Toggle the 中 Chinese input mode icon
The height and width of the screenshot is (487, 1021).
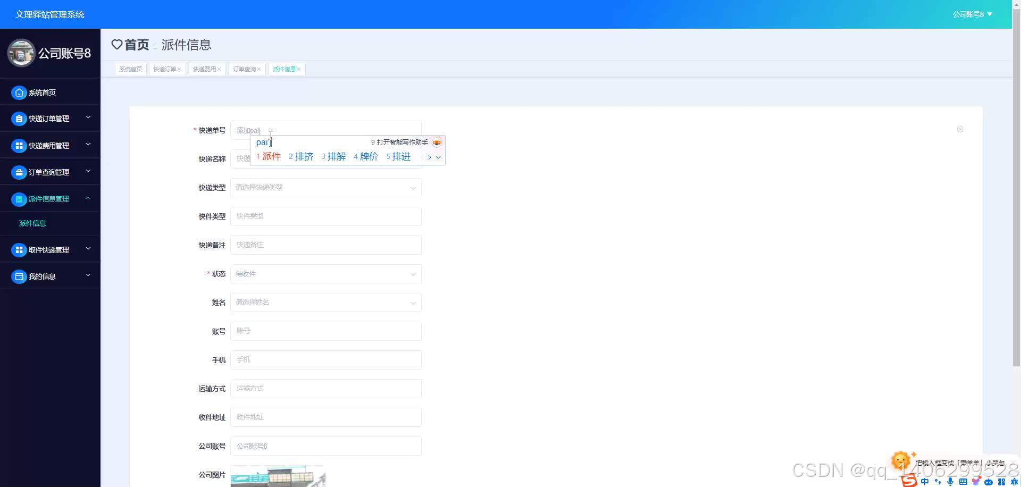(925, 482)
